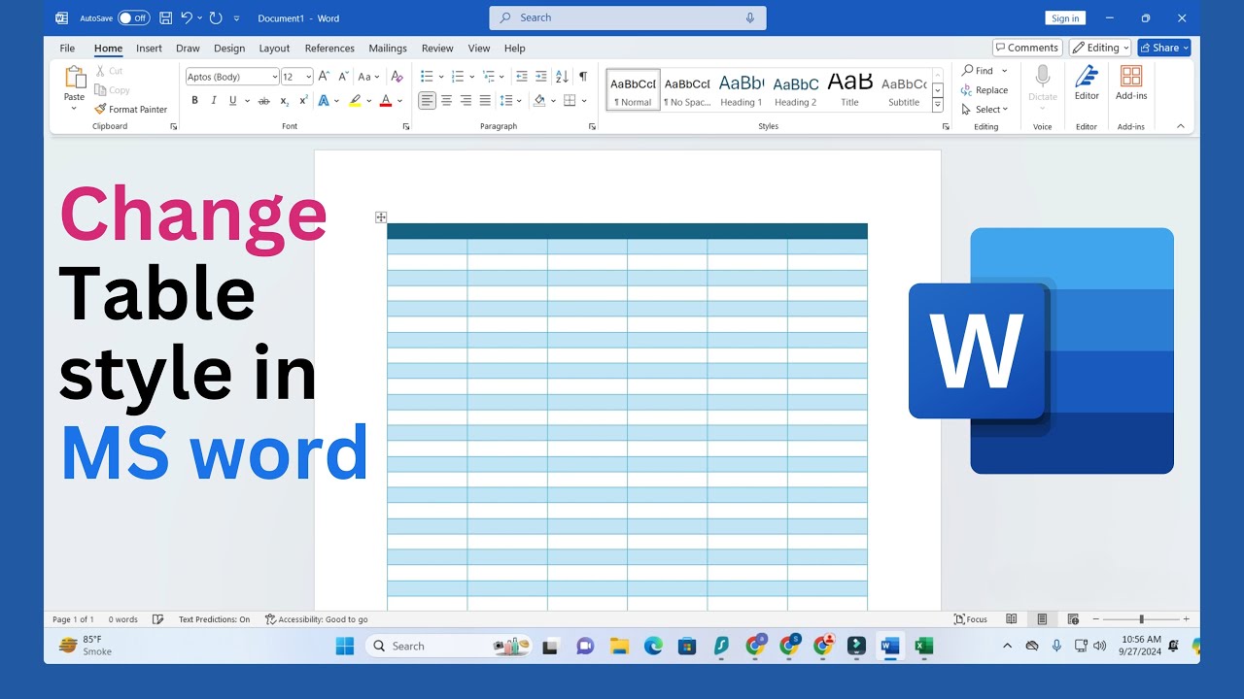Screen dimensions: 1244x699
Task: Click the Share button
Action: pyautogui.click(x=1163, y=48)
